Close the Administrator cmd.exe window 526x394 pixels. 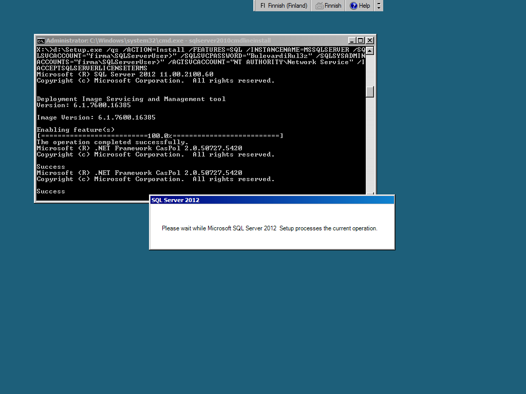(369, 41)
